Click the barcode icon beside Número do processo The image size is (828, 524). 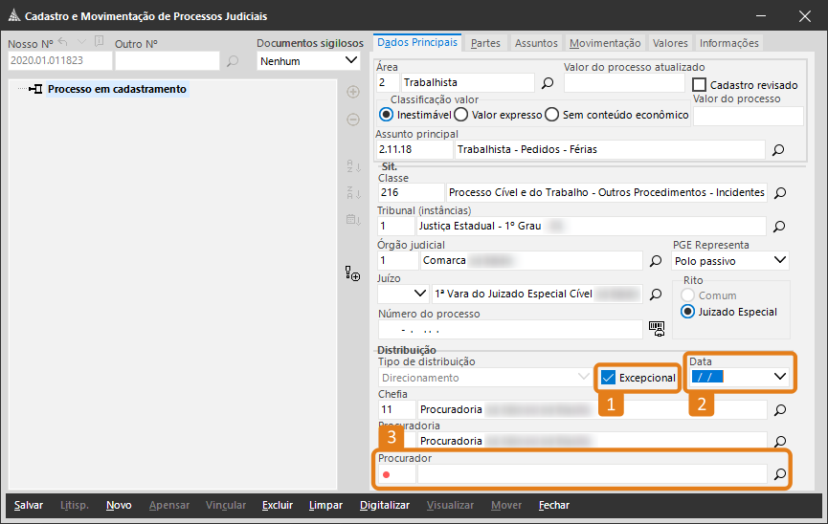656,328
